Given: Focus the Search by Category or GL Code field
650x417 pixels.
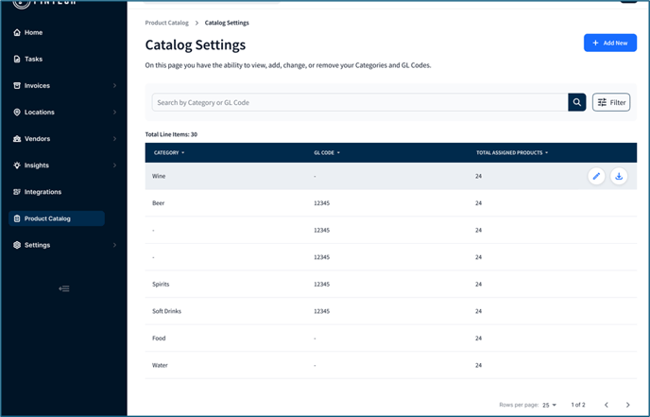Looking at the screenshot, I should (x=360, y=102).
